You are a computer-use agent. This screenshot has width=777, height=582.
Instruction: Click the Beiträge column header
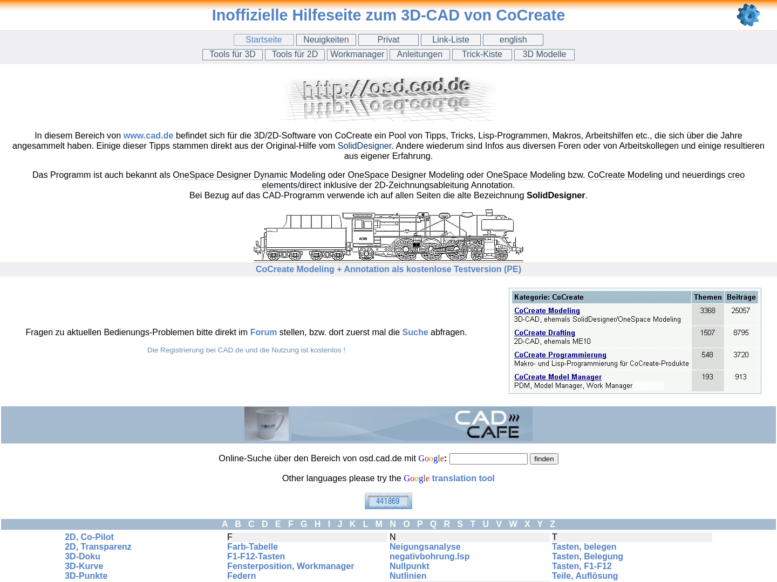tap(741, 297)
